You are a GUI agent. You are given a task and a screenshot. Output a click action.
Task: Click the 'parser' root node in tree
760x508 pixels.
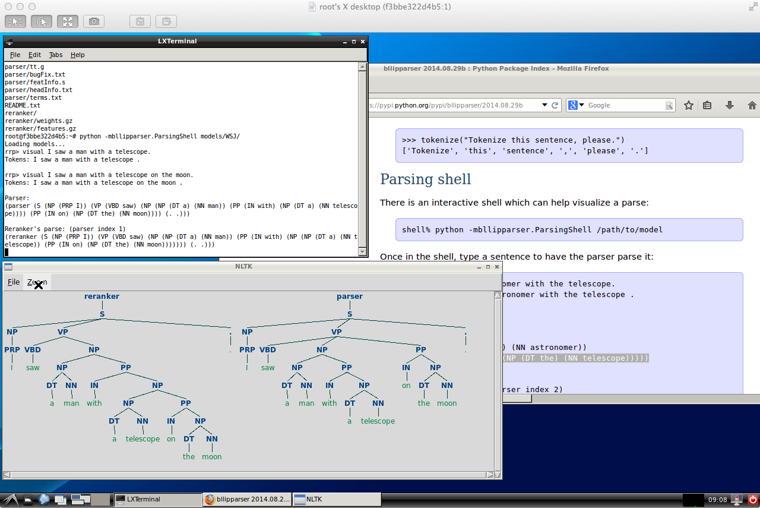(x=349, y=296)
